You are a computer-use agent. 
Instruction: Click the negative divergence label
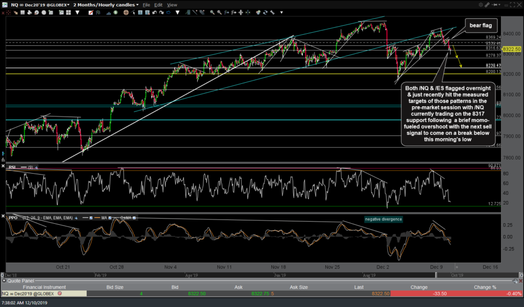(383, 219)
